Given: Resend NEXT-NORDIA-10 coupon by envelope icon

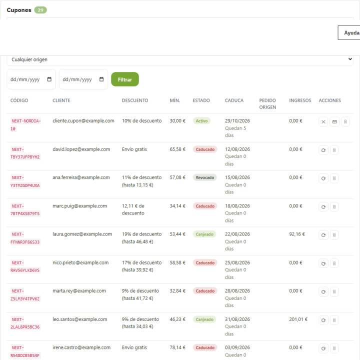Looking at the screenshot, I should click(334, 121).
